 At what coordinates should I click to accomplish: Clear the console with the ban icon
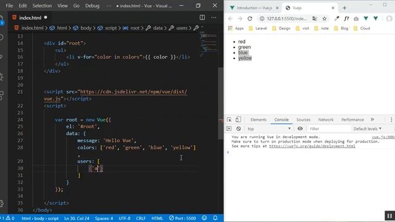point(238,129)
